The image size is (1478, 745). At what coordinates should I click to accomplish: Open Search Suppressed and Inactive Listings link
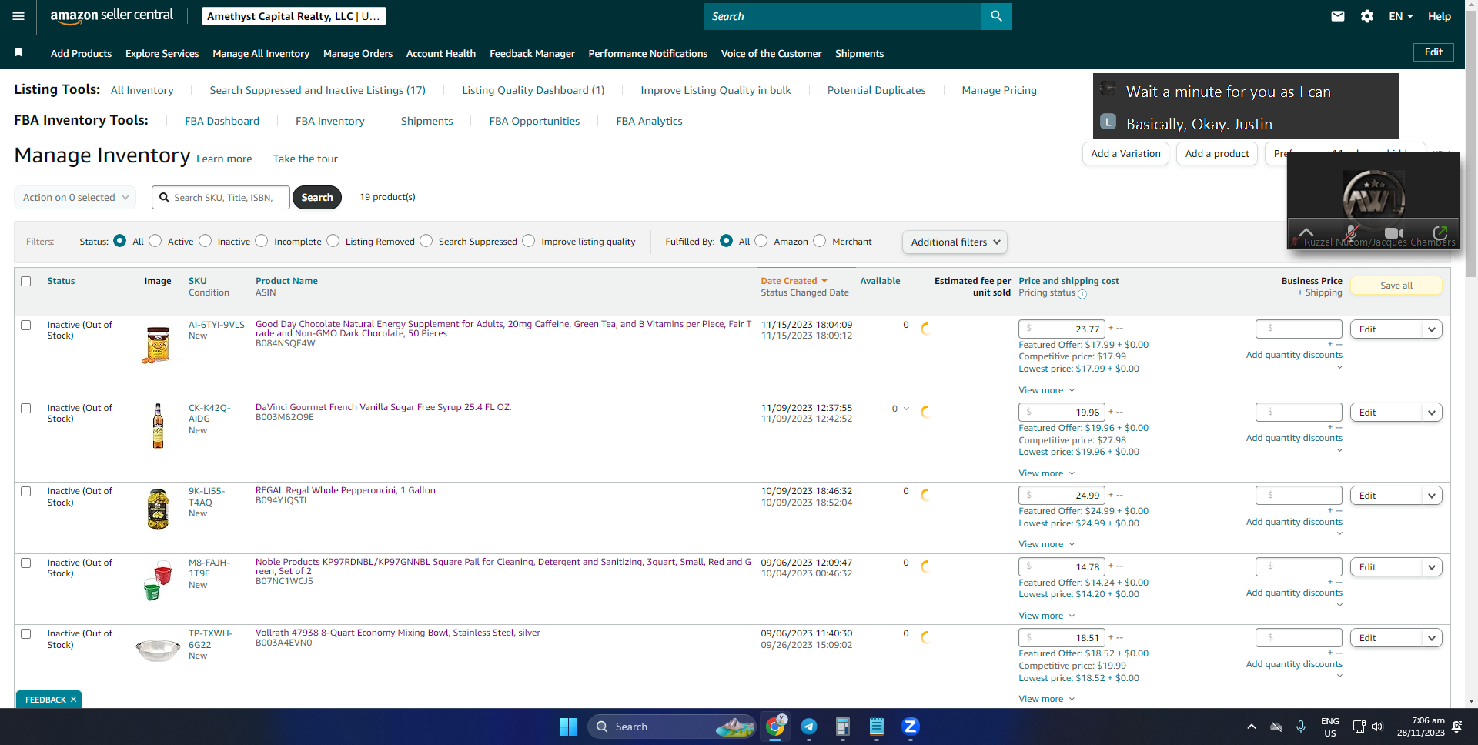coord(317,90)
